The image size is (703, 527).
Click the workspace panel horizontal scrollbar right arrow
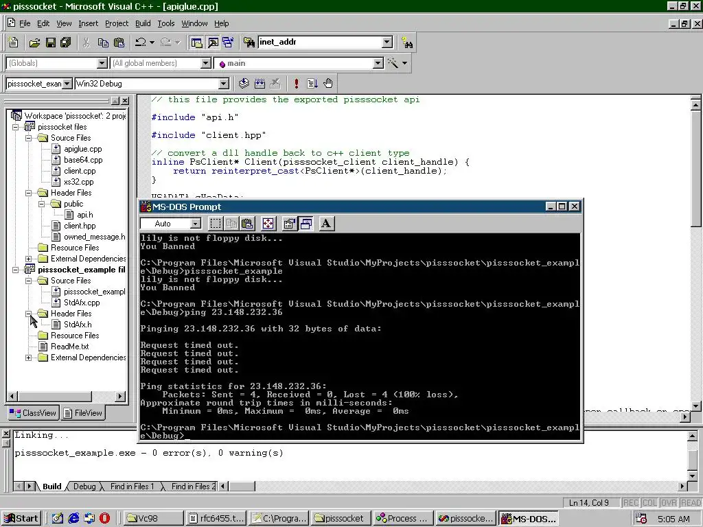coord(119,396)
